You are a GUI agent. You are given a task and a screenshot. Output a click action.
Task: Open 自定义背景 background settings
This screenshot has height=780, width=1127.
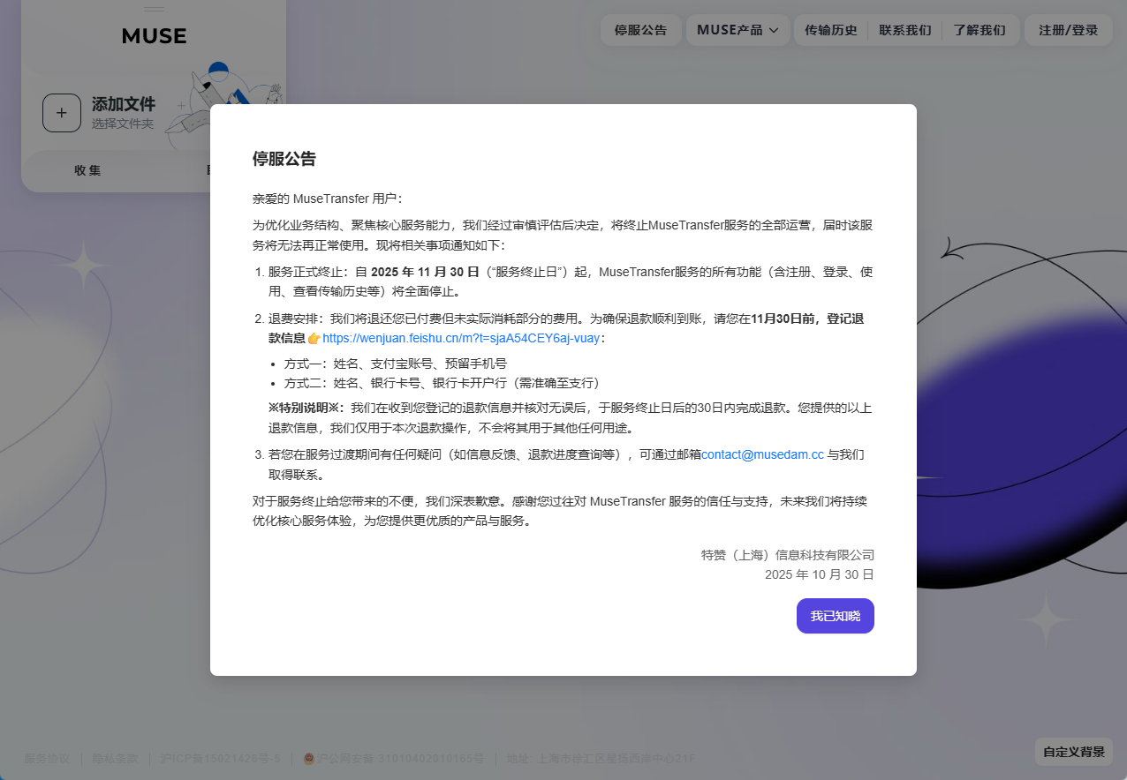click(1073, 752)
